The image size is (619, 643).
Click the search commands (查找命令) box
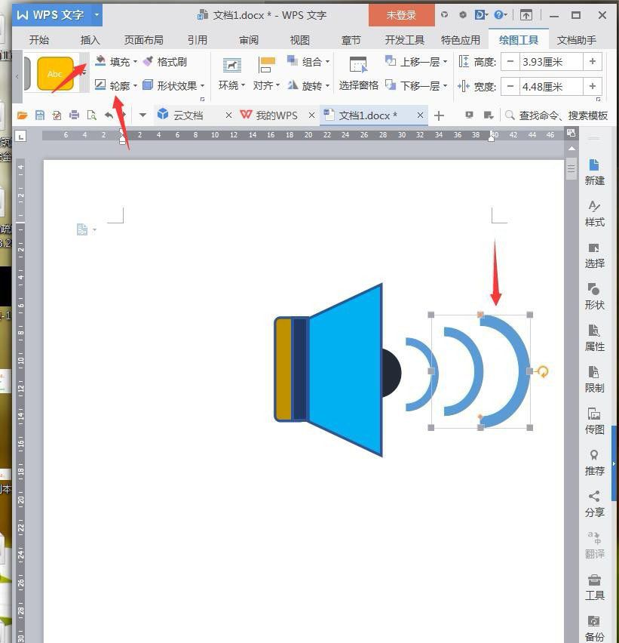(x=556, y=115)
